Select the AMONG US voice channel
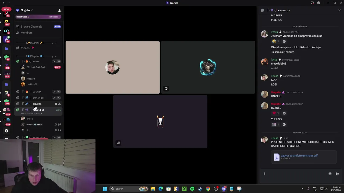Viewport: 344px width, 193px height. (38, 110)
